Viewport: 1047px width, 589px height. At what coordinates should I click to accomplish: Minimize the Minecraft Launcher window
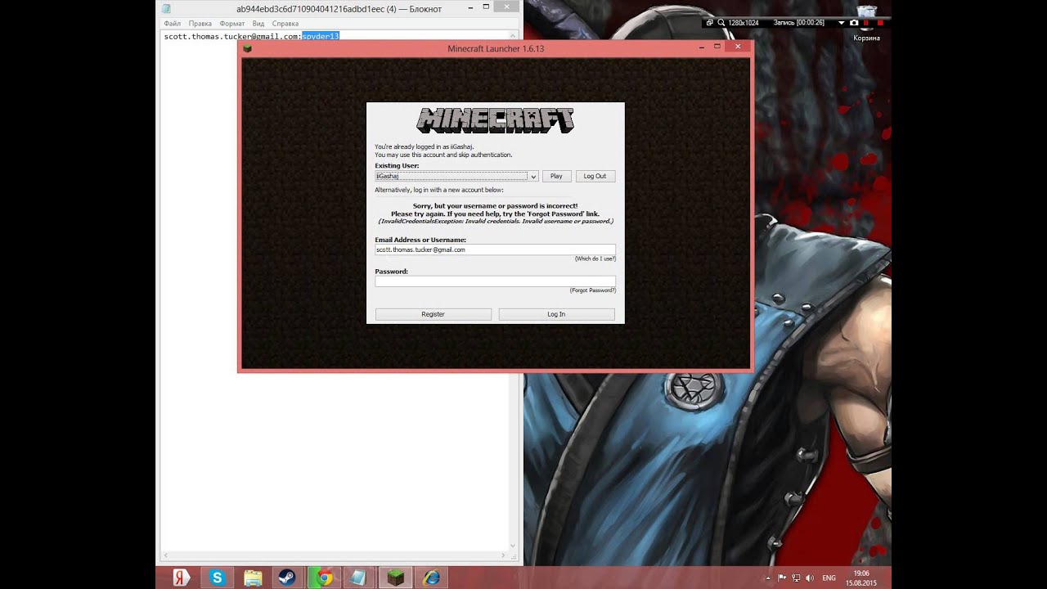[702, 47]
